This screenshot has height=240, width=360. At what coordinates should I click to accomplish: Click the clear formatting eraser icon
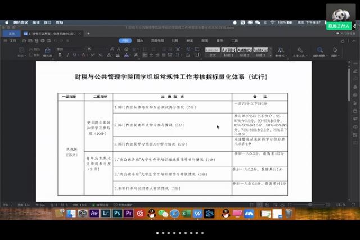[x=127, y=49]
